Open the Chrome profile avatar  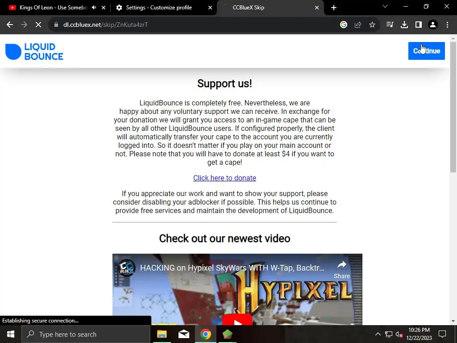point(433,25)
